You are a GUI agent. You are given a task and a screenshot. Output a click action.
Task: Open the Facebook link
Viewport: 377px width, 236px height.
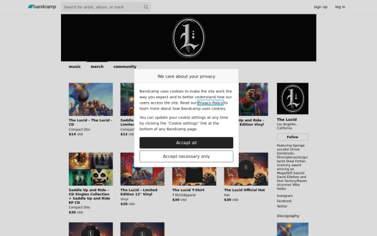point(284,201)
